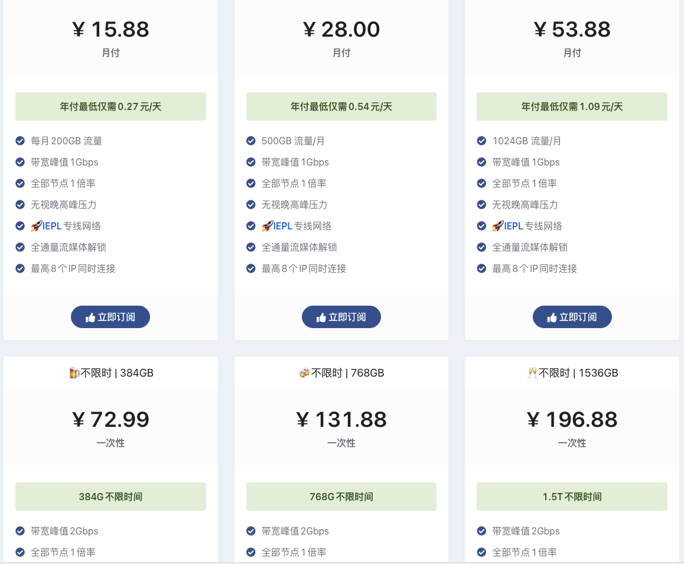
Task: Click check icon beside 500GB 流量/月
Action: click(251, 141)
